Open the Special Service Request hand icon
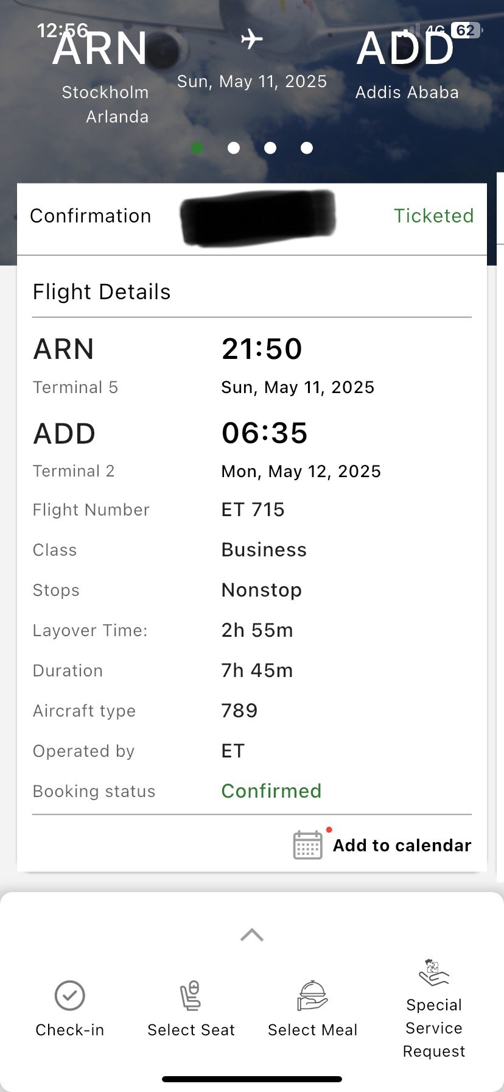 433,973
